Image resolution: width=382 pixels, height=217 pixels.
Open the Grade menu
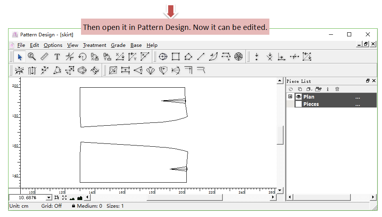(118, 45)
